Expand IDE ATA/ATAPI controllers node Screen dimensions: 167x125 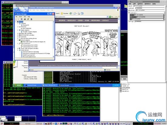(x=18, y=35)
